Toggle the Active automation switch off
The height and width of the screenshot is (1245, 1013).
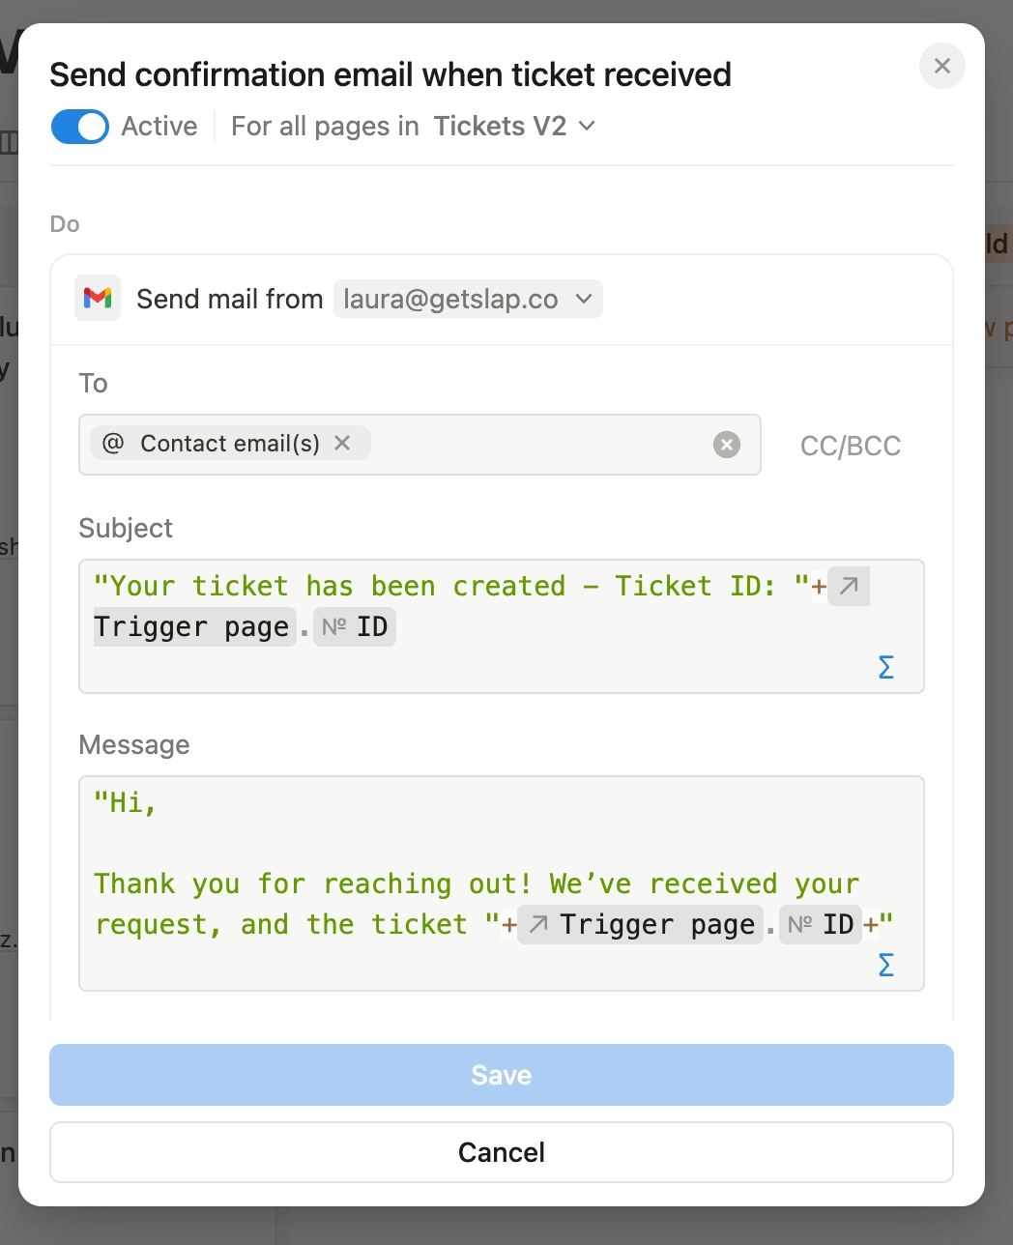[79, 127]
